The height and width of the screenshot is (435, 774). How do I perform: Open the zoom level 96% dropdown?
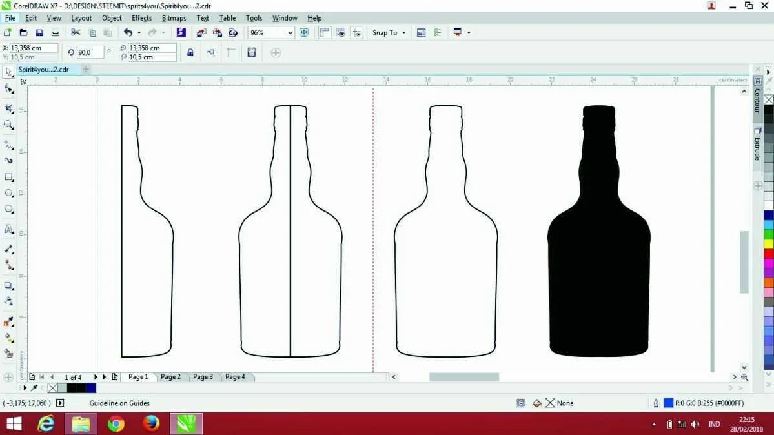(290, 32)
